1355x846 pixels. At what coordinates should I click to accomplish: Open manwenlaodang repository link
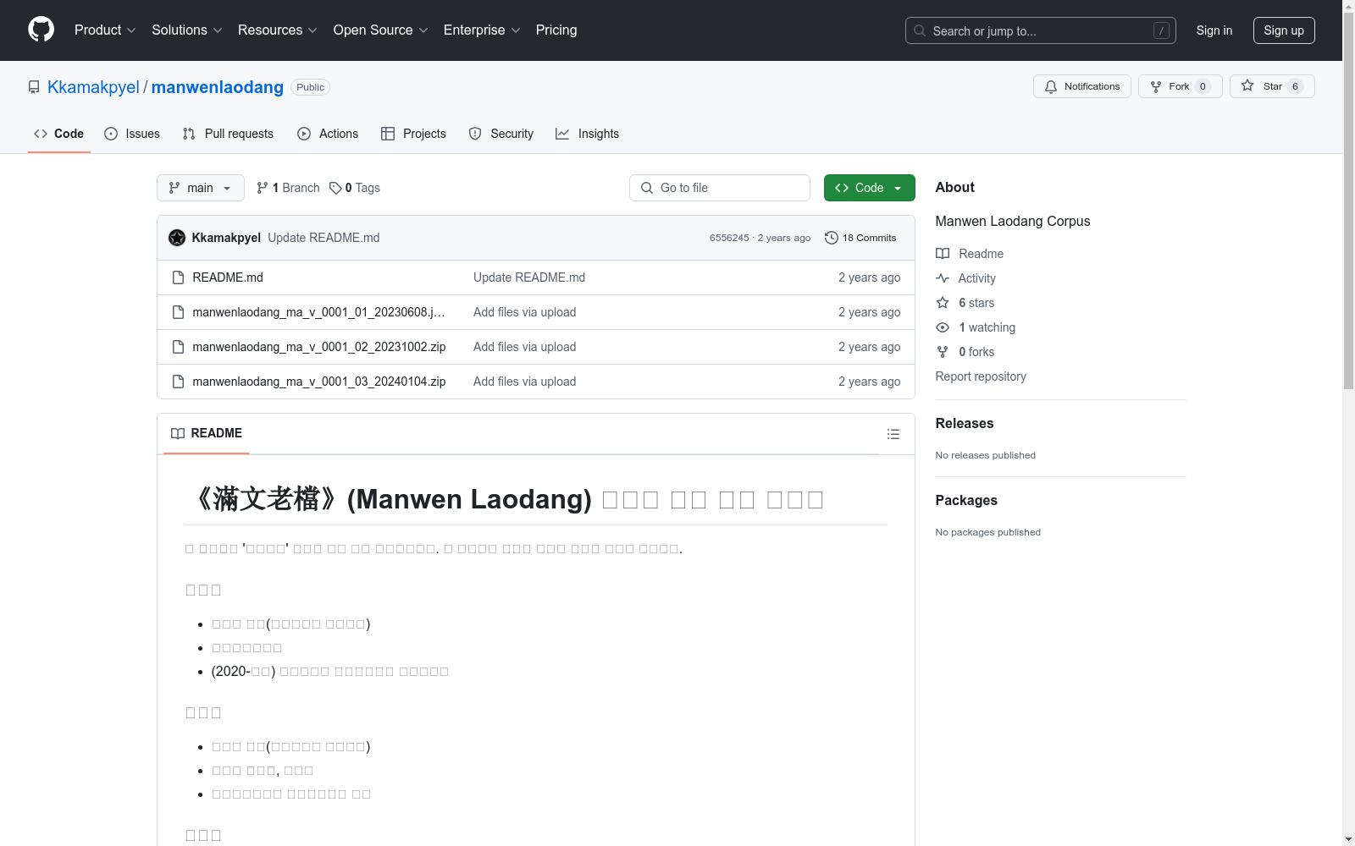click(217, 87)
